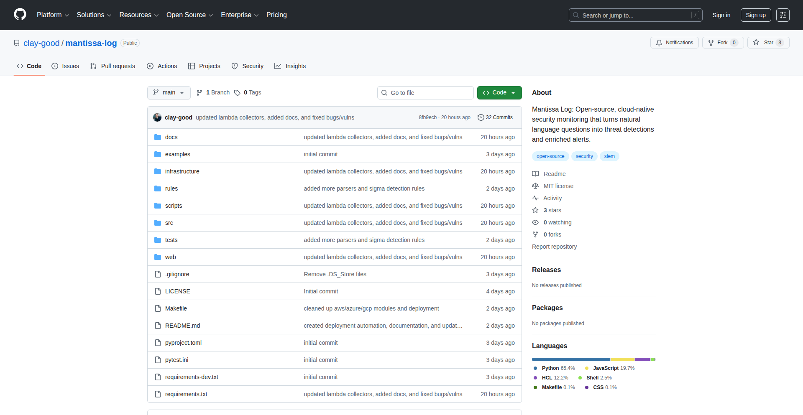Open the Insights tab
Screen dimensions: 803x415
pos(290,66)
